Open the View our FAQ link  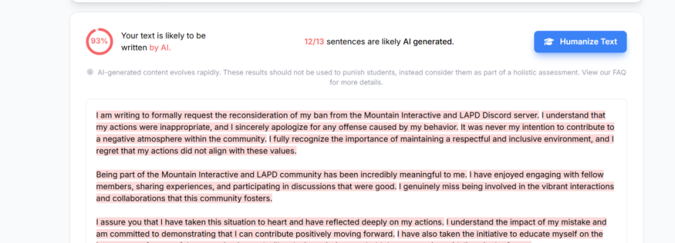coord(604,73)
